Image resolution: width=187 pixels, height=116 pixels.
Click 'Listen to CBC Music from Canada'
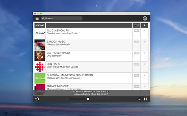pos(62,67)
